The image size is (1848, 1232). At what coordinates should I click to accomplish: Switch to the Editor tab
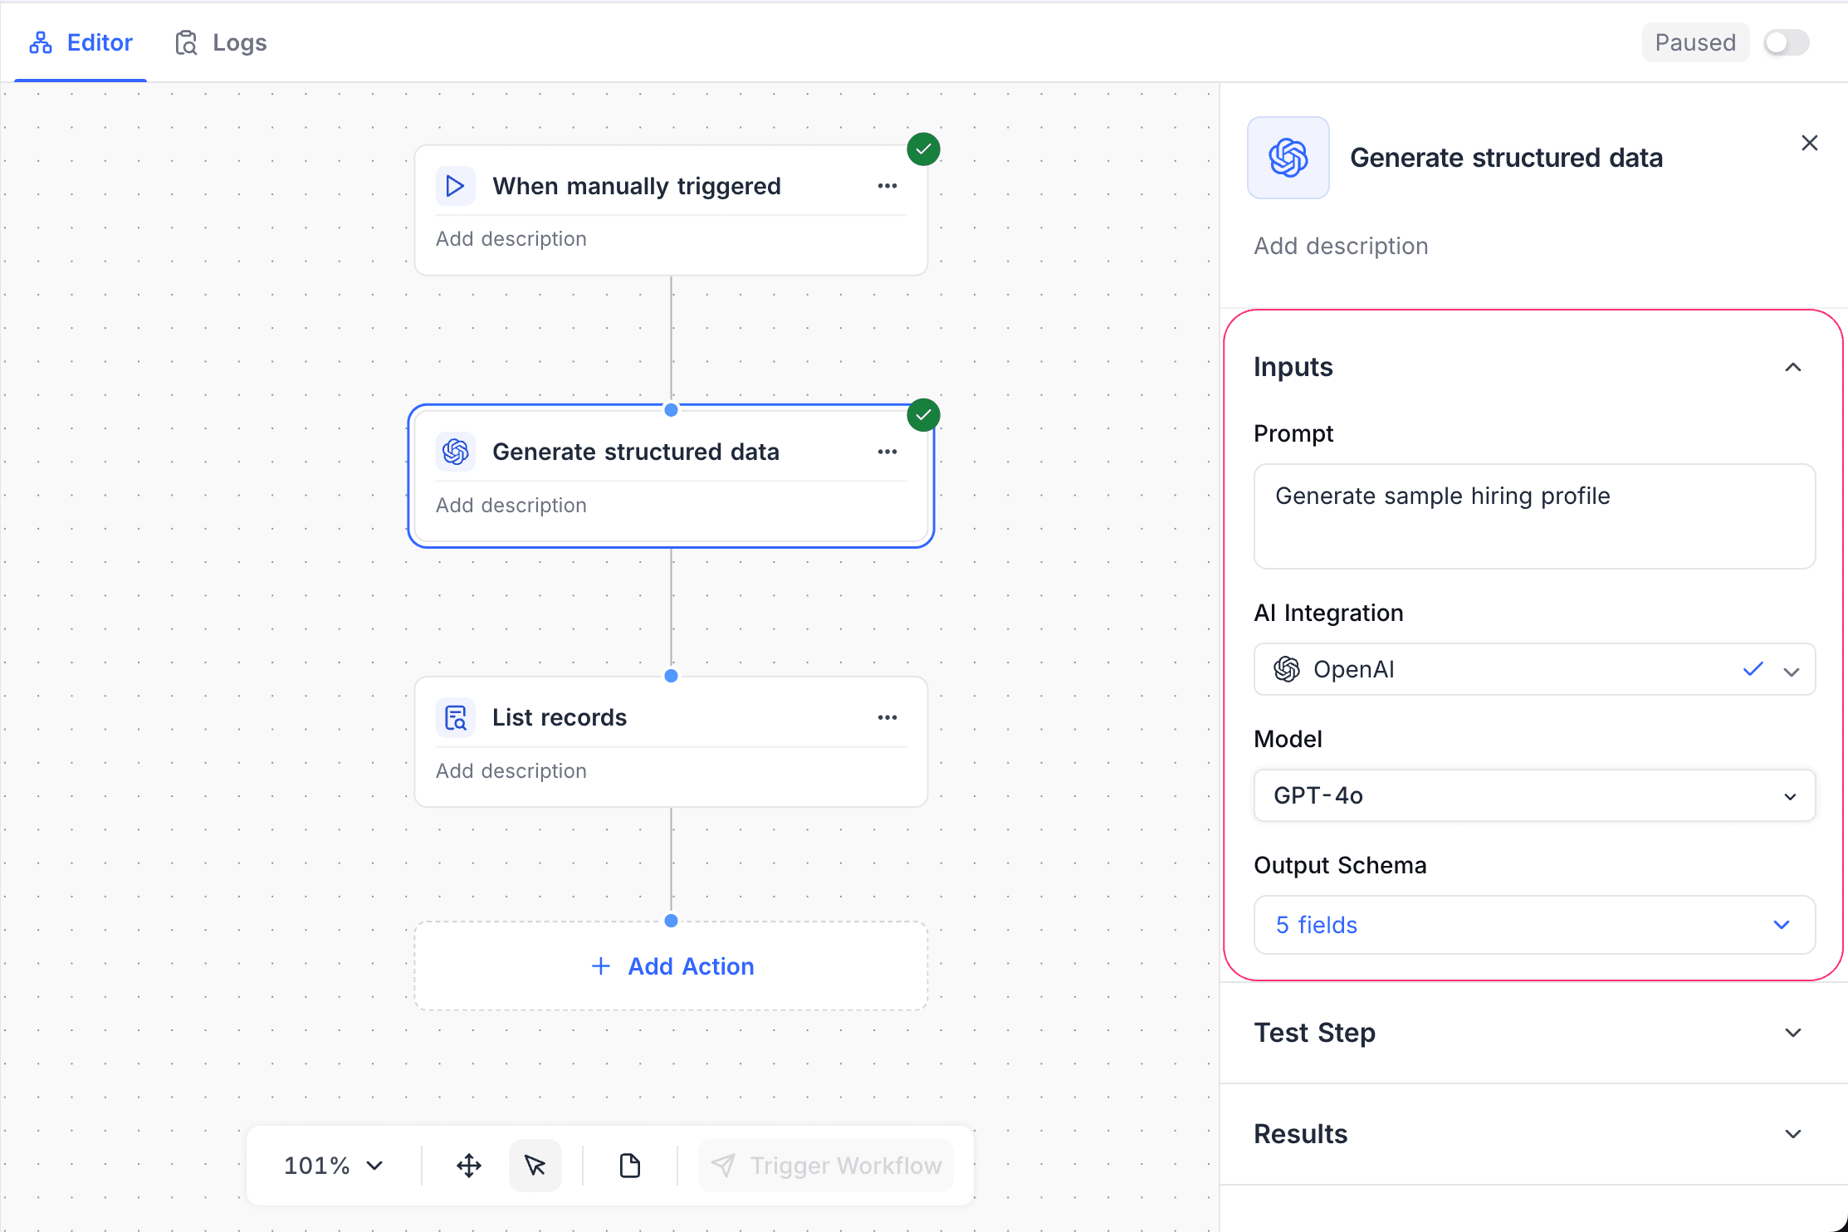coord(81,42)
